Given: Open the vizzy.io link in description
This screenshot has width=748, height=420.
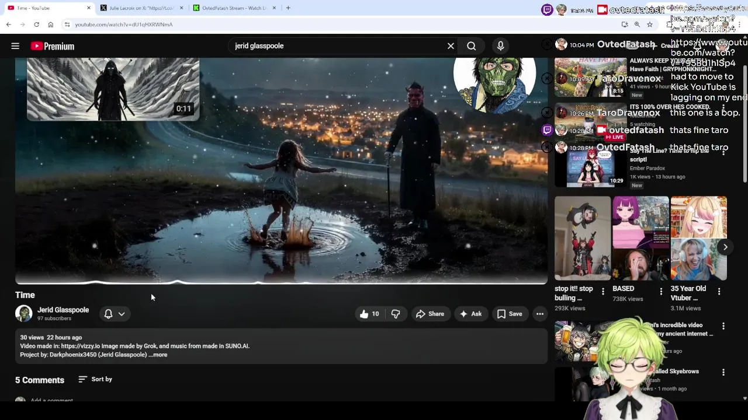Looking at the screenshot, I should [x=81, y=346].
